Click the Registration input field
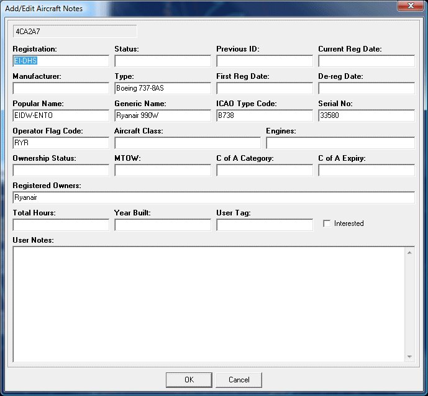 pos(61,61)
